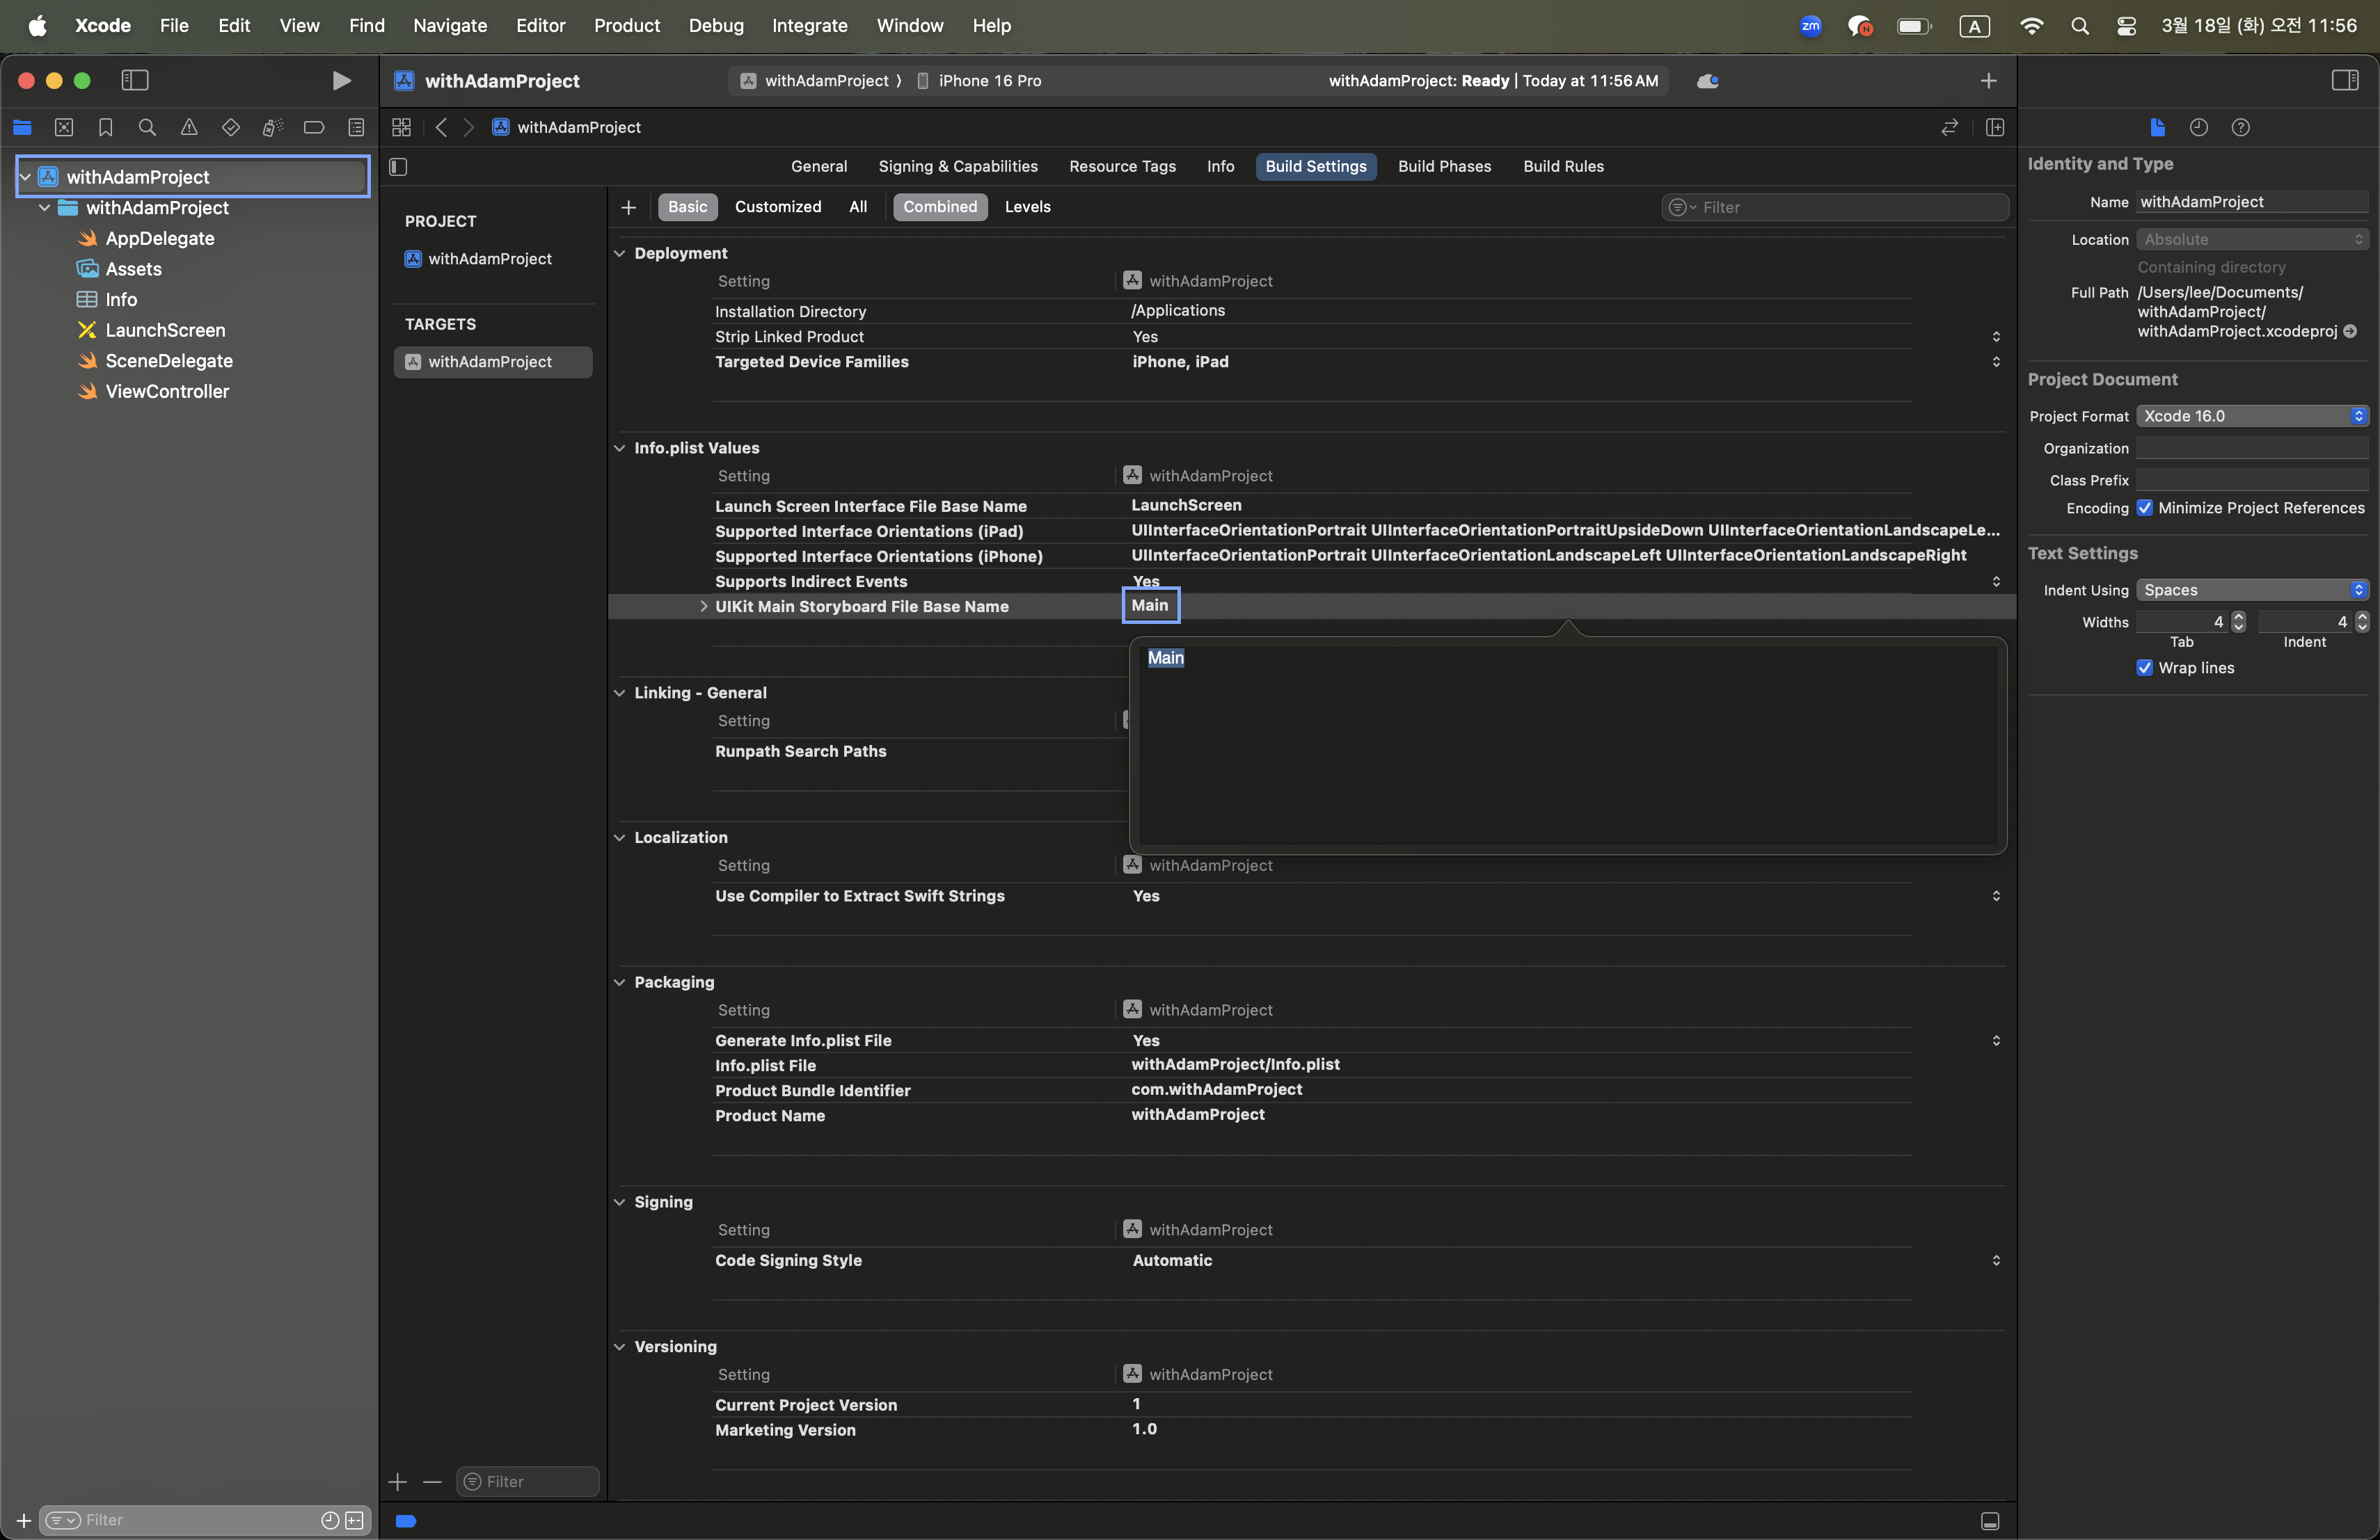Open the Project navigator folder icon
Image resolution: width=2380 pixels, height=1540 pixels.
click(22, 127)
